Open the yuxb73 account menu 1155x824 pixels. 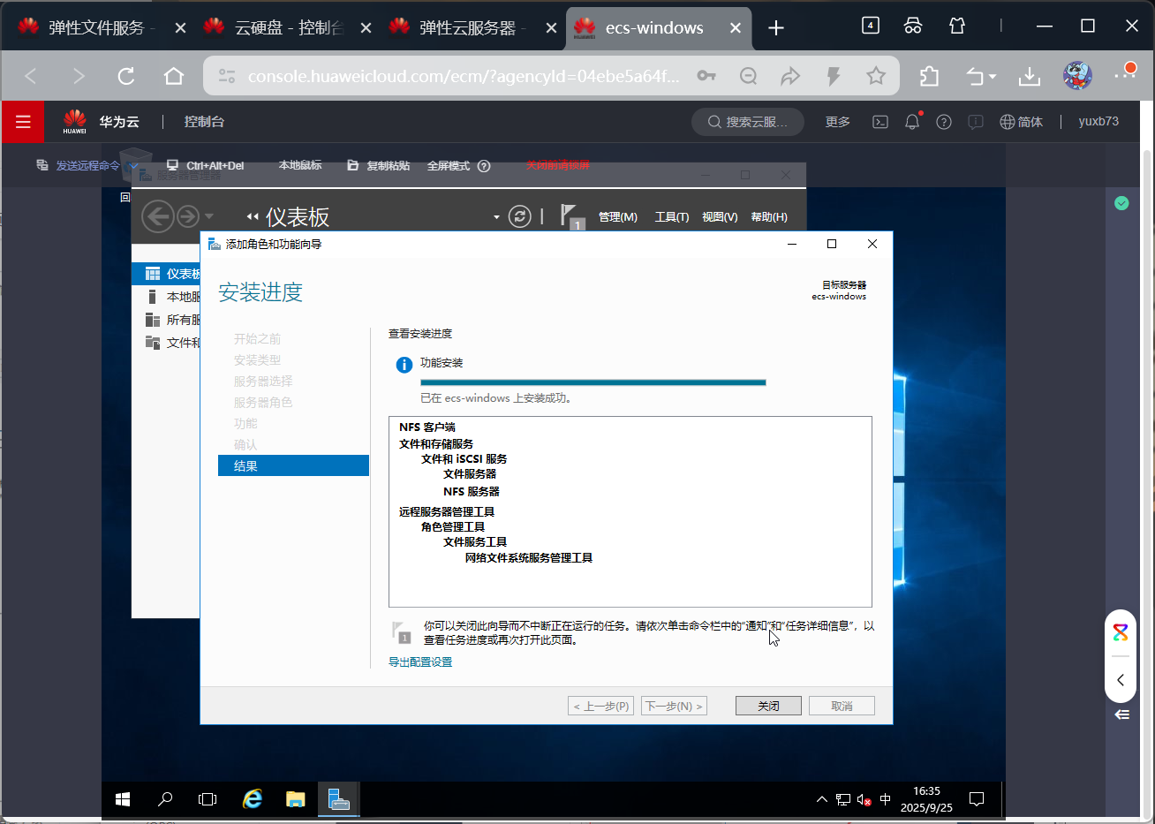tap(1098, 122)
